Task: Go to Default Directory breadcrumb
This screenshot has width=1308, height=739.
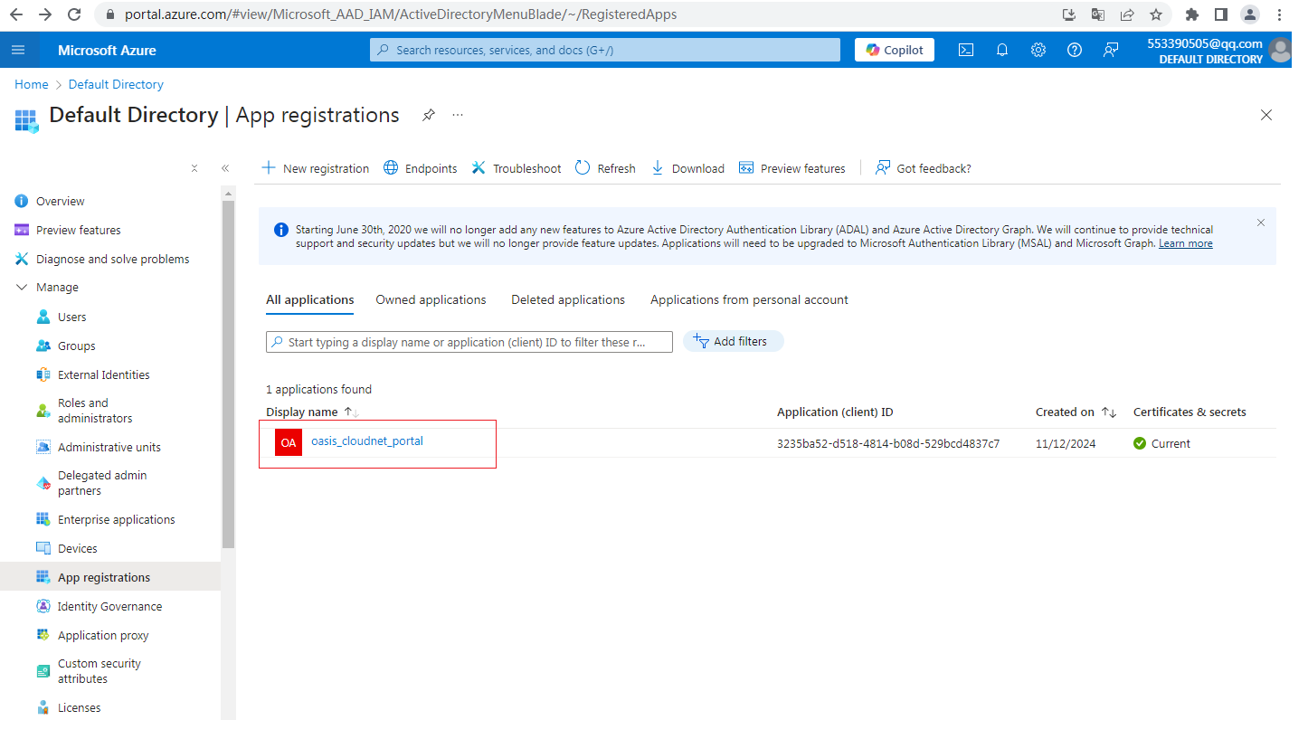Action: click(116, 84)
